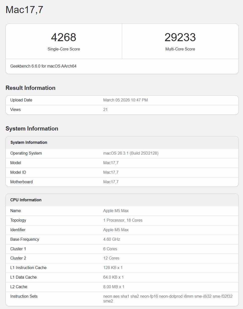Click the Single-Core Score label
The image size is (243, 309).
point(64,49)
